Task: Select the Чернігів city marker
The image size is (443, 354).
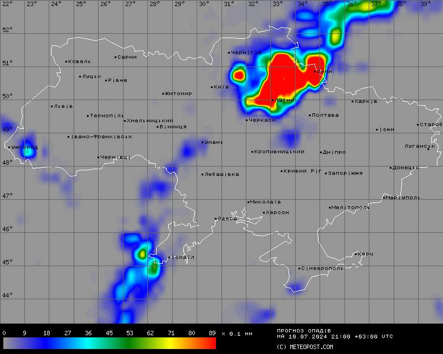Action: tap(229, 53)
